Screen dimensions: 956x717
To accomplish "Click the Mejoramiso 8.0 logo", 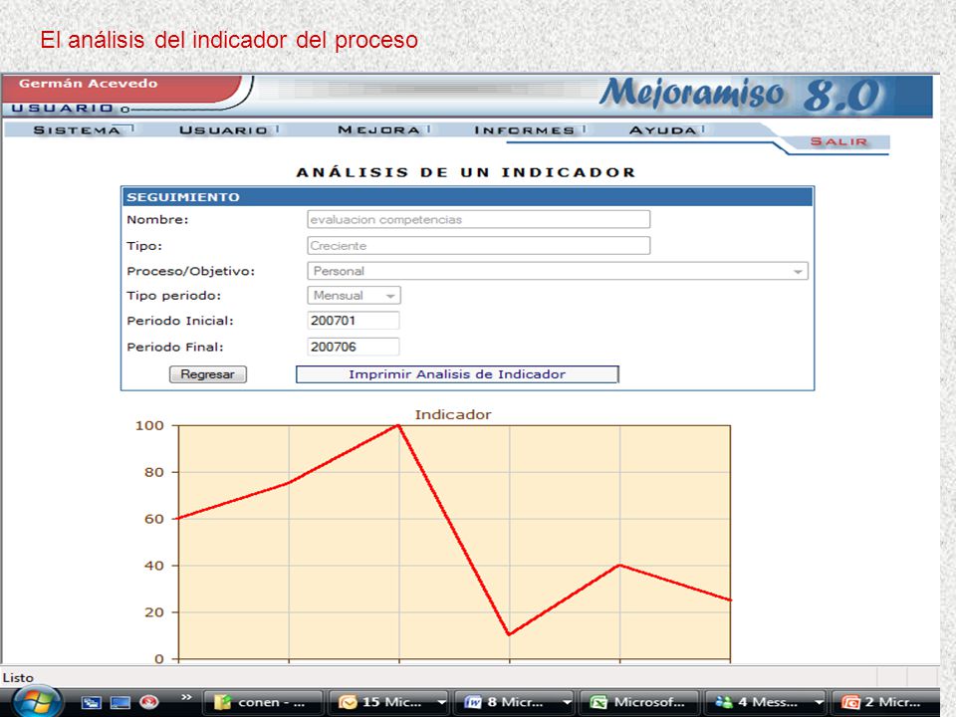I will (x=741, y=95).
